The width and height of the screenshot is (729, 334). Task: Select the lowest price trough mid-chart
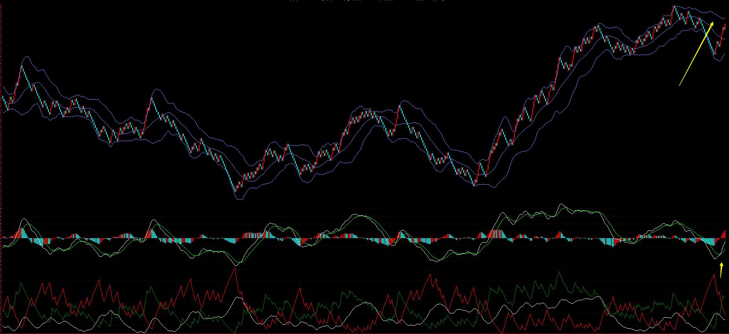(x=235, y=191)
